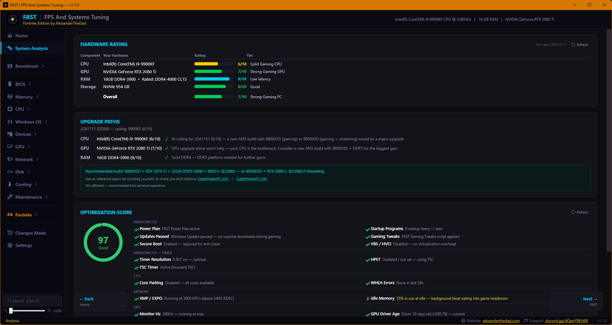Select the 'Intel(R) Core(TM) i9-9900KF' hardware row text
612x325 pixels.
point(129,64)
